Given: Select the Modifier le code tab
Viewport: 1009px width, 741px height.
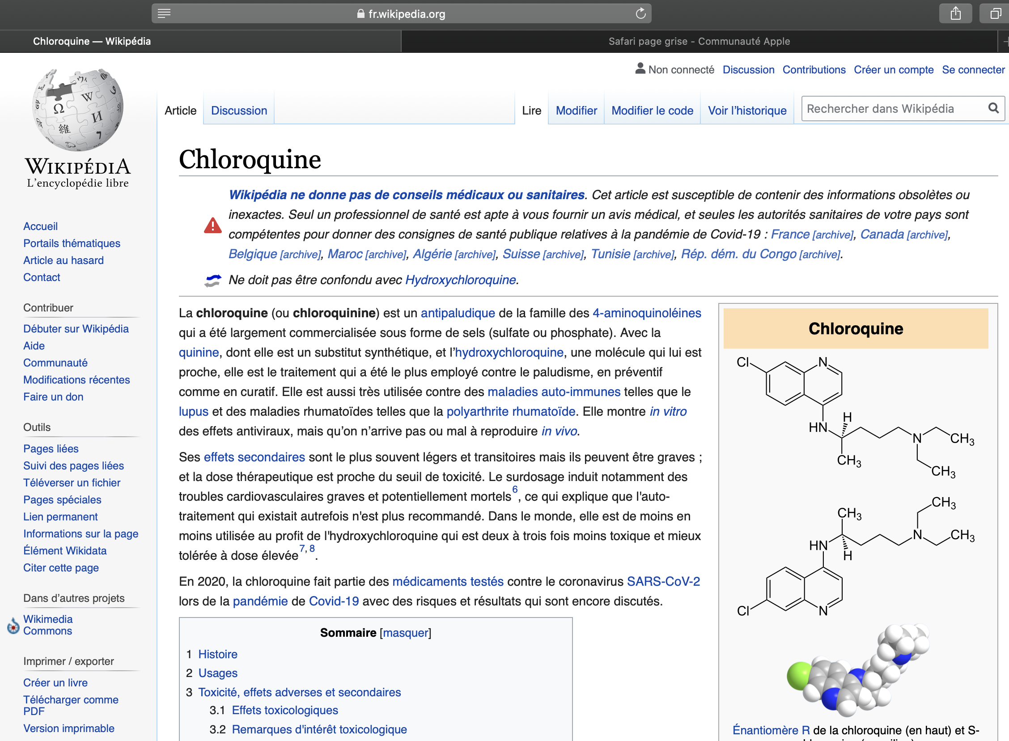Looking at the screenshot, I should pos(652,111).
